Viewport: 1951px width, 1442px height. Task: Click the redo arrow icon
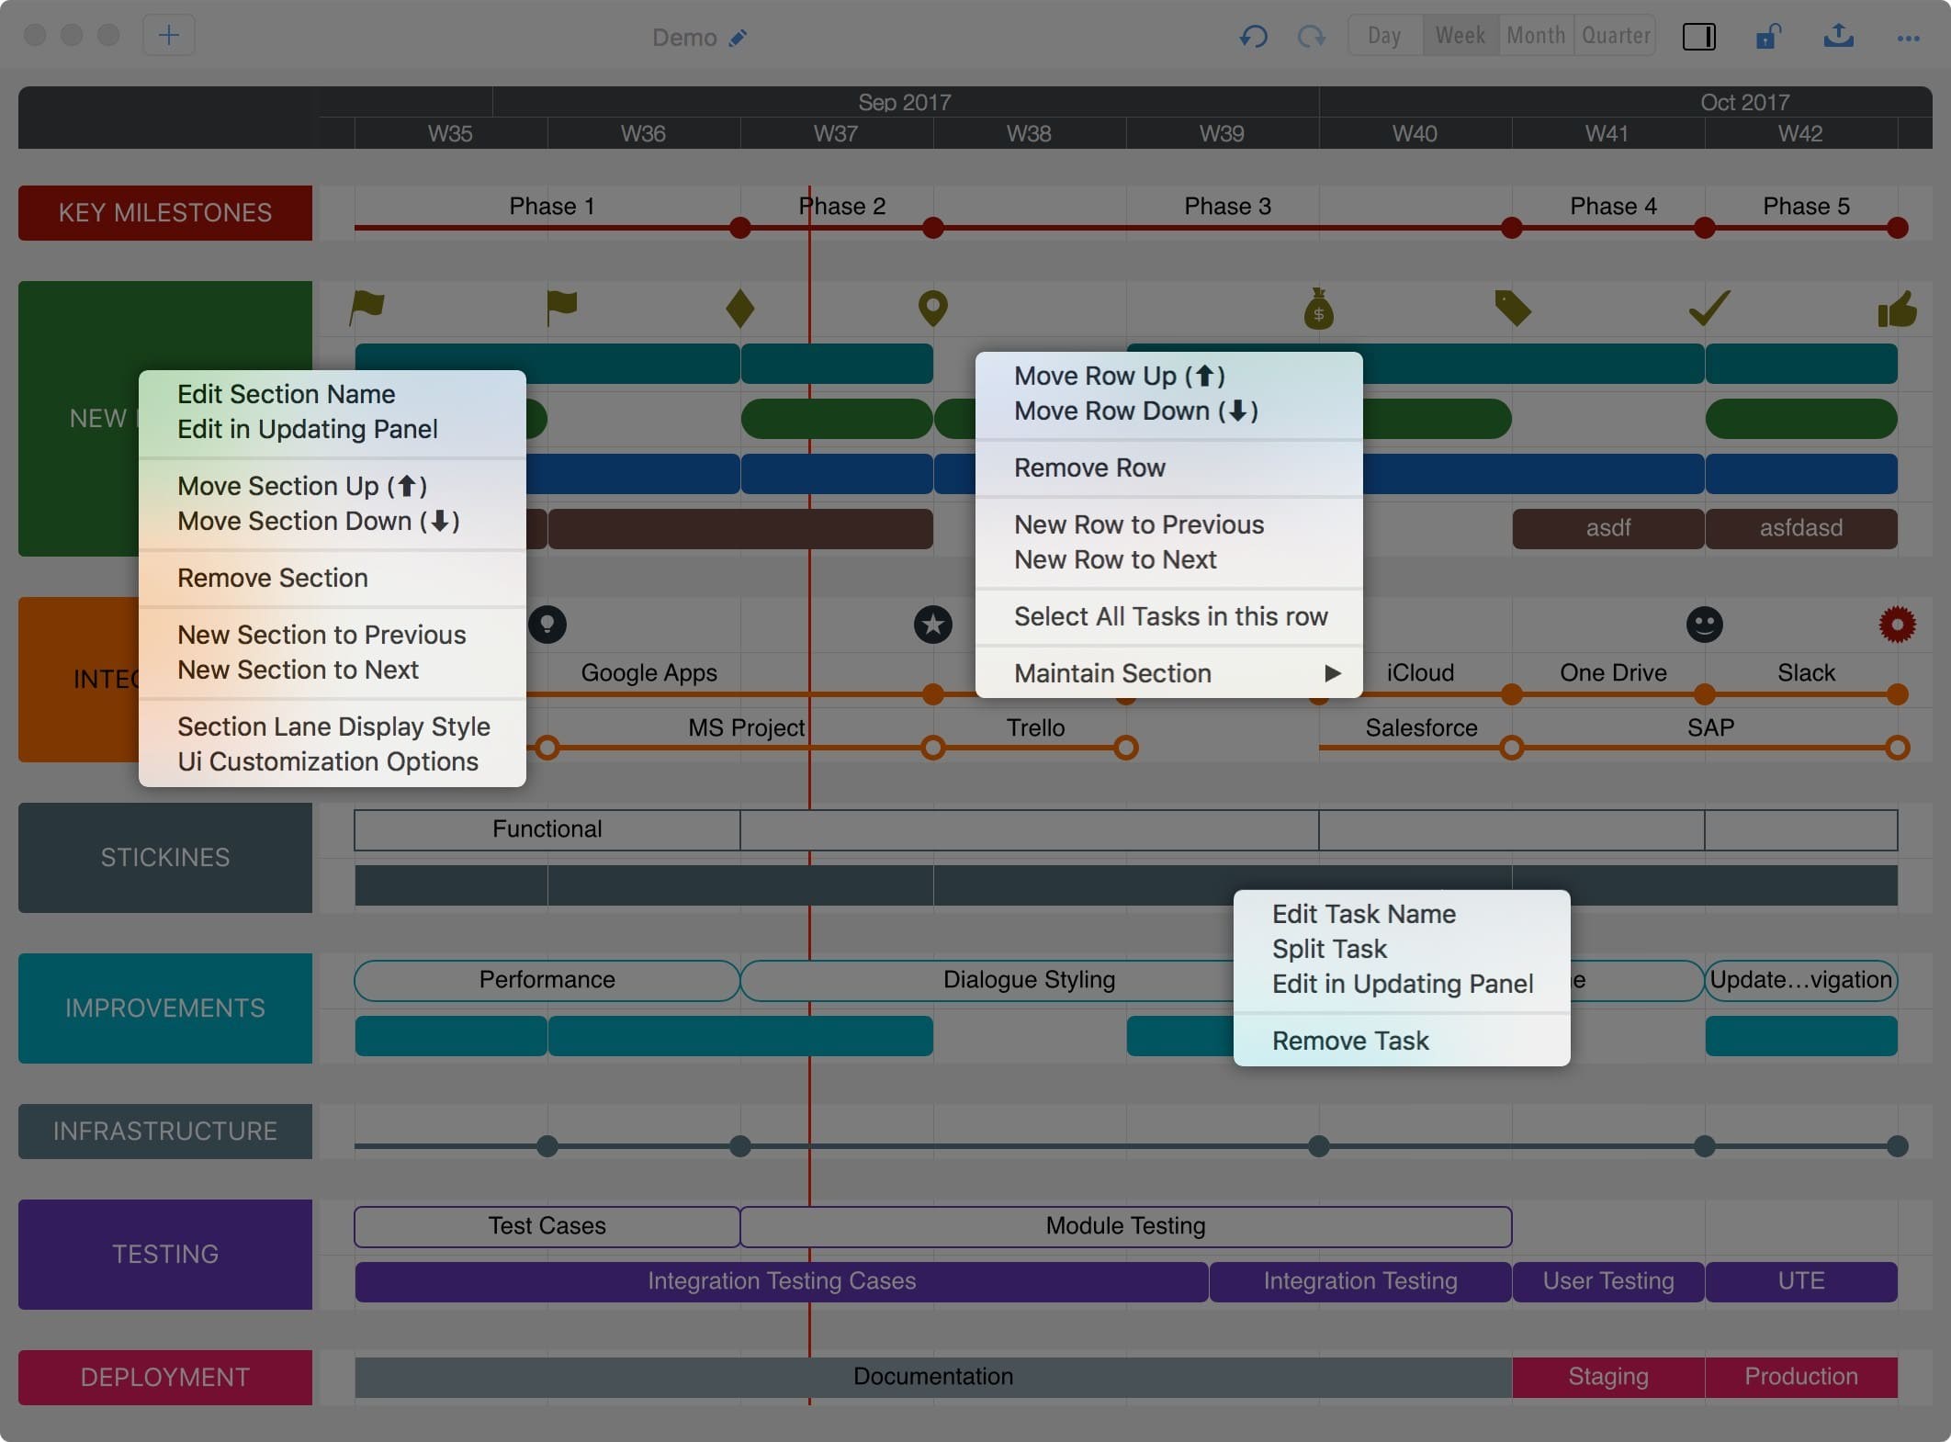1311,37
